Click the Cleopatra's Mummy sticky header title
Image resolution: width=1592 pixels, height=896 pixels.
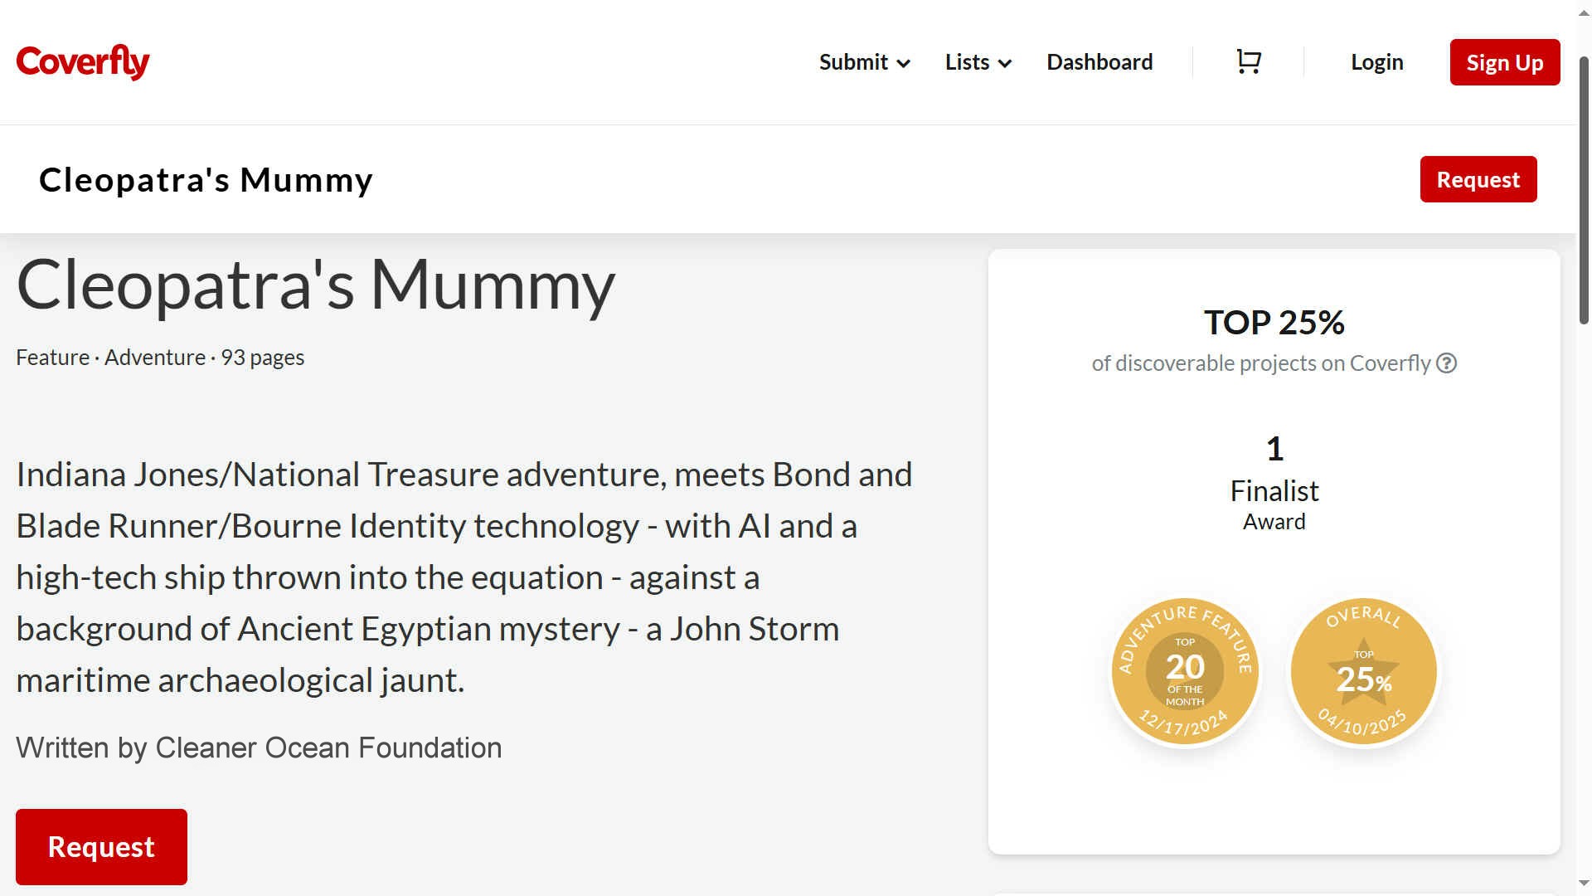(x=206, y=179)
